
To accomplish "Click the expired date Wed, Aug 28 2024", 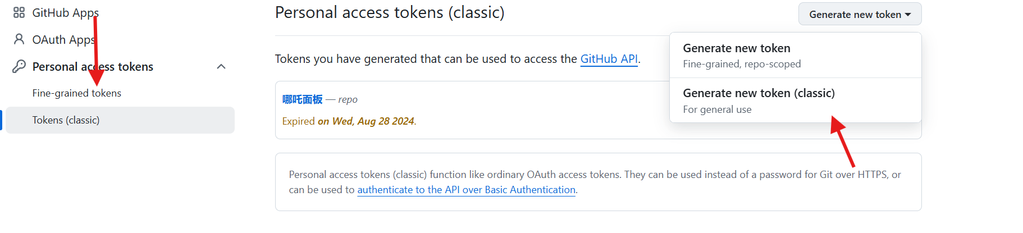I will click(373, 121).
